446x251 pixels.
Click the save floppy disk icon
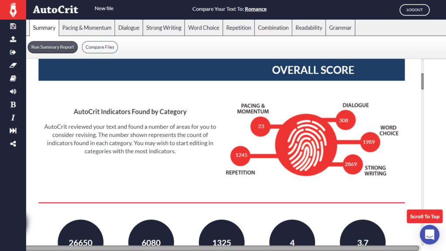pyautogui.click(x=13, y=26)
